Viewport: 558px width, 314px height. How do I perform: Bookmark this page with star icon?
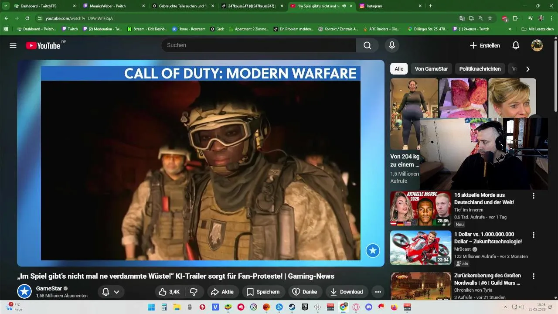[x=490, y=18]
